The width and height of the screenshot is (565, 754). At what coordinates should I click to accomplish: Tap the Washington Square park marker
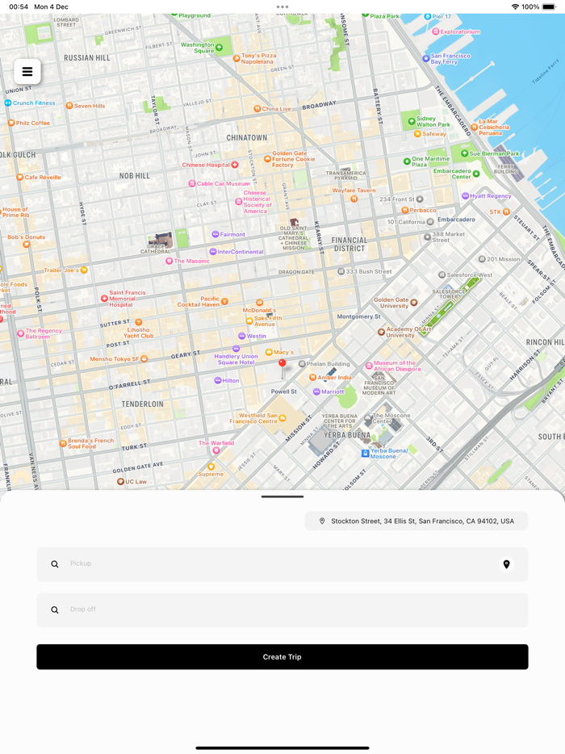pyautogui.click(x=220, y=48)
